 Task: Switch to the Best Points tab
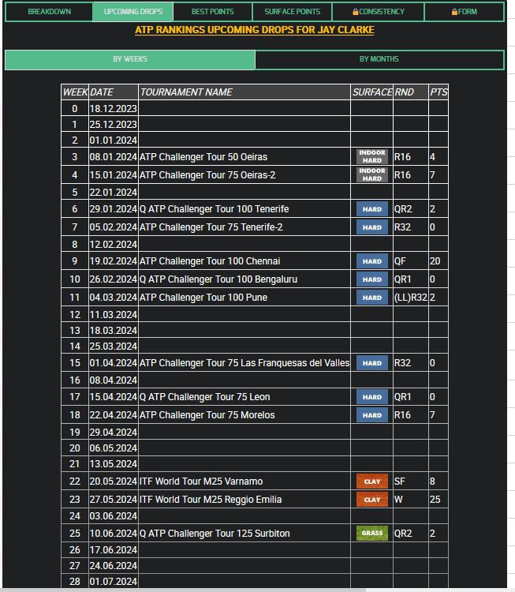pyautogui.click(x=212, y=12)
